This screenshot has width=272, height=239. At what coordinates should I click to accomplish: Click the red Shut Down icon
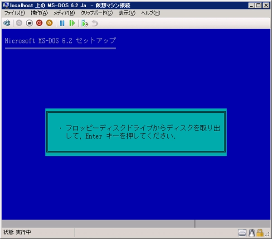pyautogui.click(x=39, y=23)
